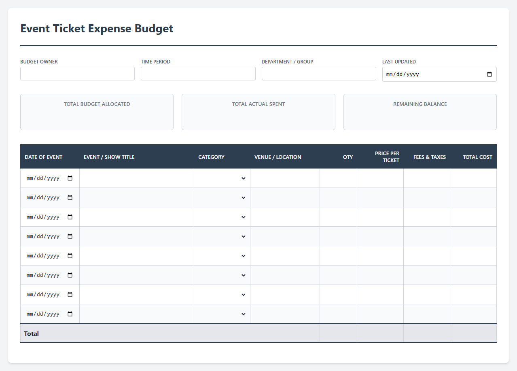Focus Qty field in first table row

338,178
